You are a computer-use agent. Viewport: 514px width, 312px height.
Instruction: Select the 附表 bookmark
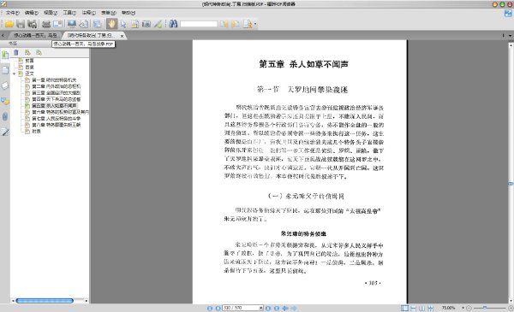click(36, 132)
